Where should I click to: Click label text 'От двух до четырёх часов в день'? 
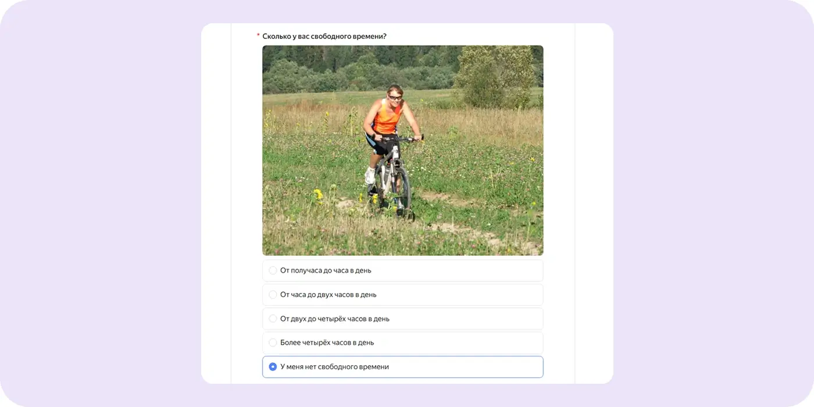tap(335, 319)
